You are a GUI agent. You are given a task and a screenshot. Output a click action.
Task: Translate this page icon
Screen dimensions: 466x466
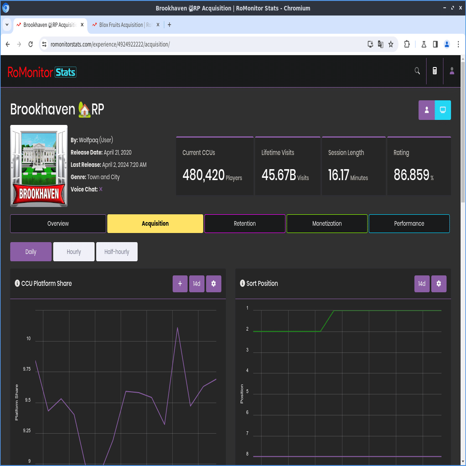pyautogui.click(x=380, y=44)
